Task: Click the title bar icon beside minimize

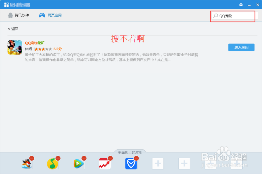Action: (x=241, y=5)
